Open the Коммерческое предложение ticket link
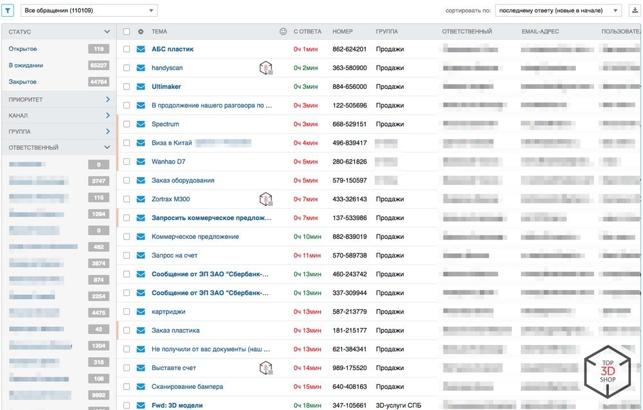Image resolution: width=643 pixels, height=410 pixels. [x=195, y=237]
